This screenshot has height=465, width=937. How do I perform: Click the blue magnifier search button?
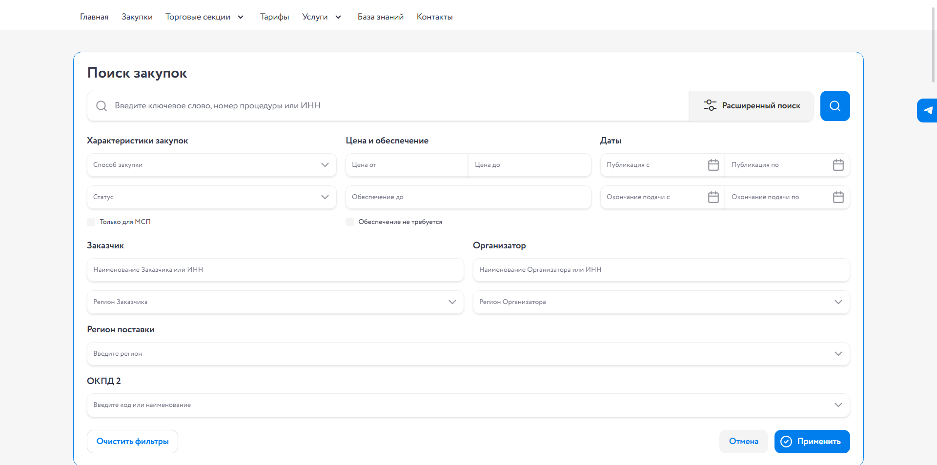[x=835, y=106]
